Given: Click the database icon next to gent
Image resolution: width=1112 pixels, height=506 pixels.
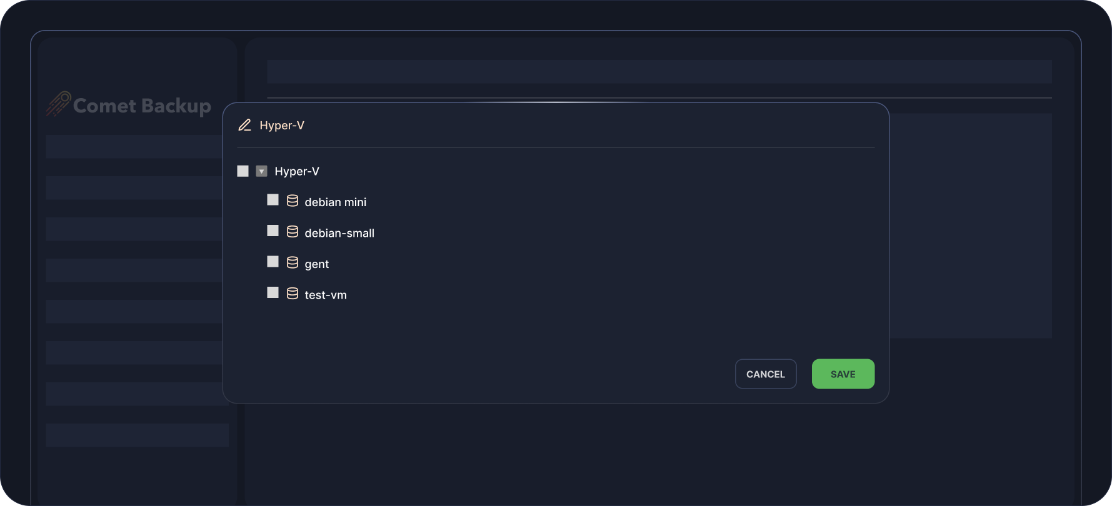Looking at the screenshot, I should coord(292,262).
